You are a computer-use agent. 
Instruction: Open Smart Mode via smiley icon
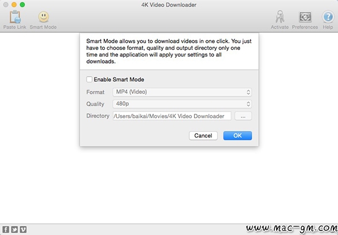(x=44, y=17)
